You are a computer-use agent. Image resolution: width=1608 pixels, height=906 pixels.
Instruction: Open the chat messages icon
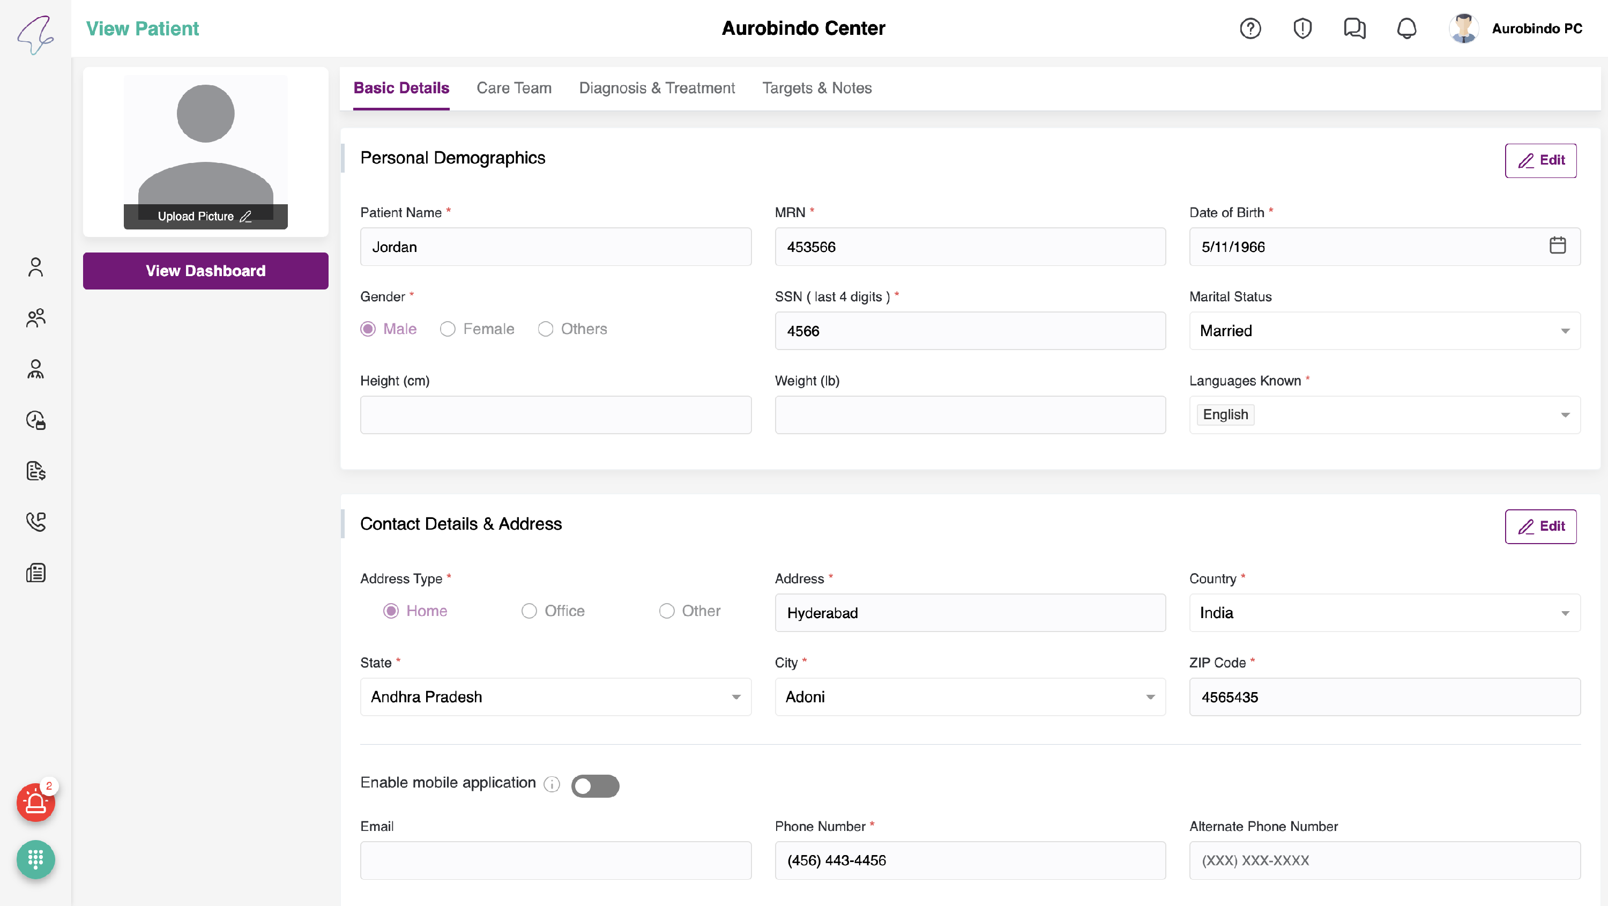(1354, 29)
